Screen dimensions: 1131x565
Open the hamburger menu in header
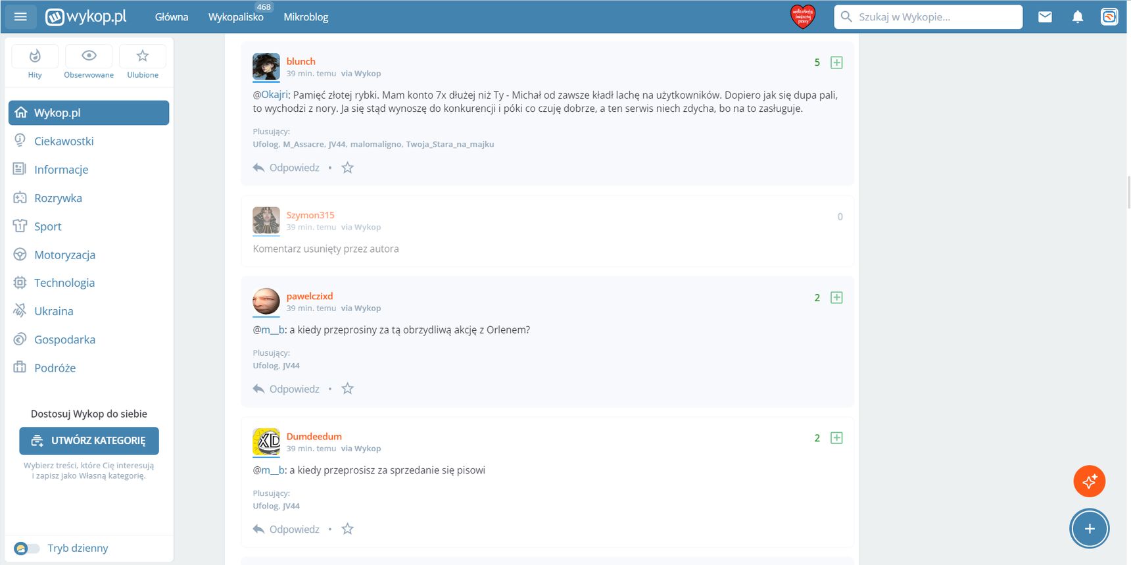coord(20,16)
